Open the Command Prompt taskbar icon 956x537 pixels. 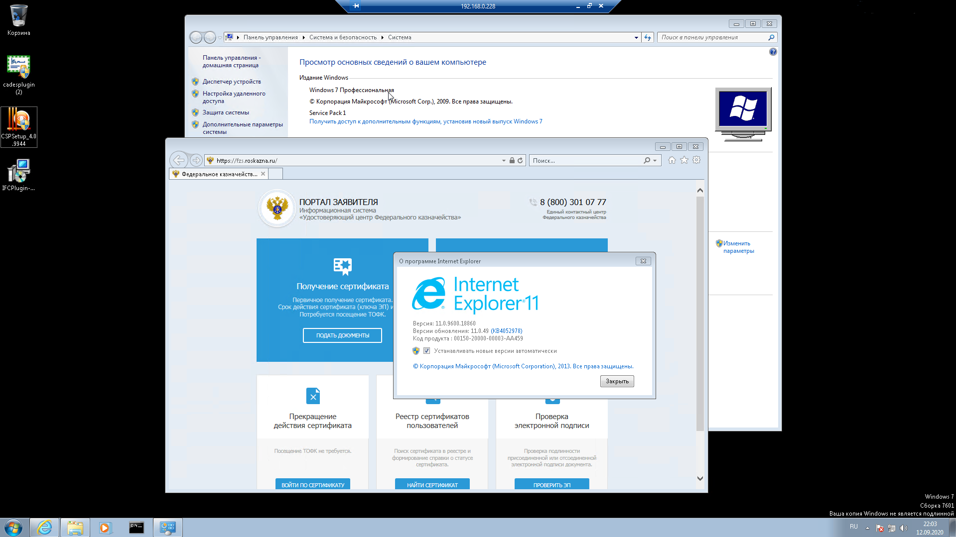(x=136, y=528)
